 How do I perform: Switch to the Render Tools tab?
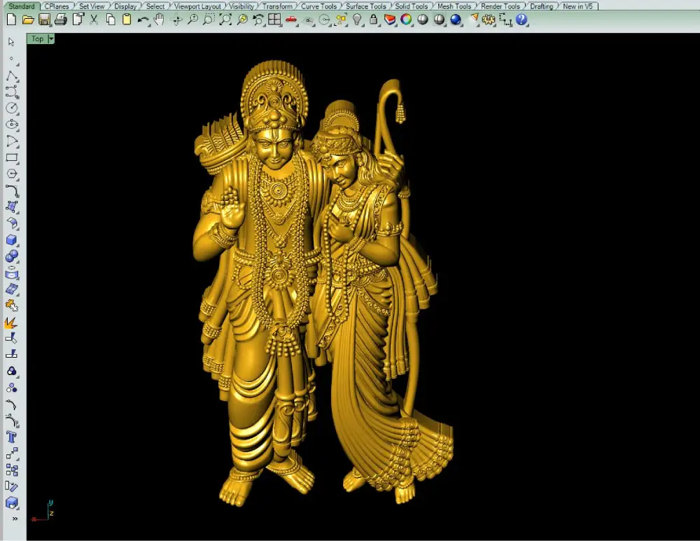point(500,6)
